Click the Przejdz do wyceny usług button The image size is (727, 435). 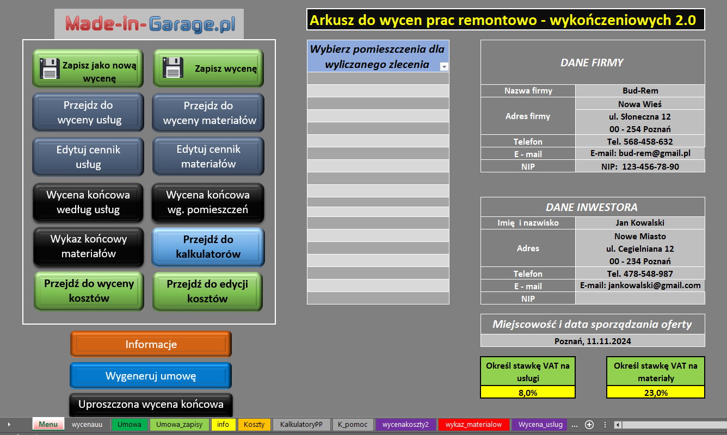click(88, 113)
